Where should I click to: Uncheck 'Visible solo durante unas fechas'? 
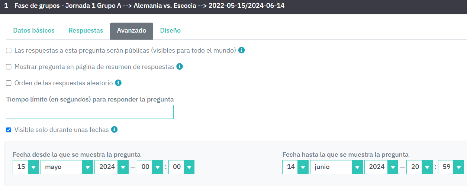[x=9, y=130]
